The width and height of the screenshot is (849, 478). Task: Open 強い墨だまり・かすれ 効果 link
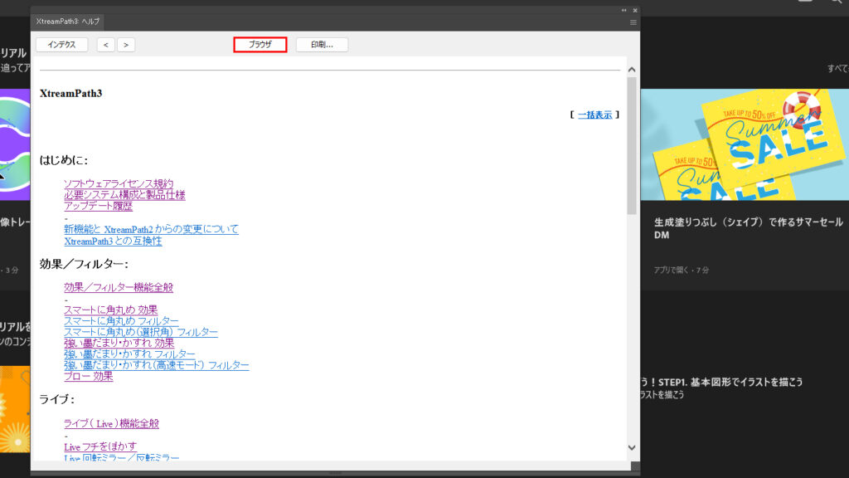[x=119, y=343]
